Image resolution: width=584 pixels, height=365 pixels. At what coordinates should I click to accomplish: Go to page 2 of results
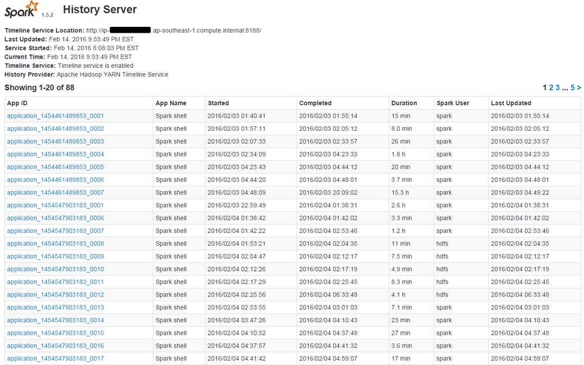point(551,88)
